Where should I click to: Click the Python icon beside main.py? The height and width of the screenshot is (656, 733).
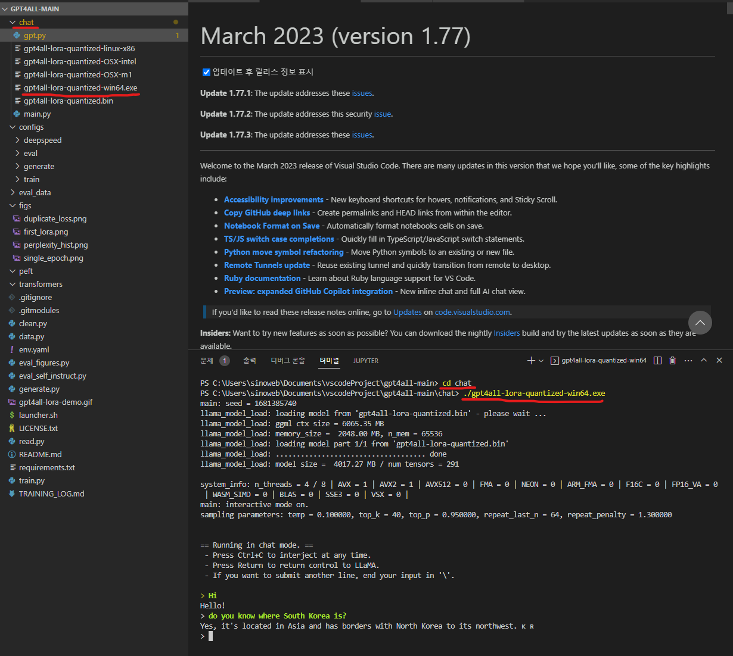[x=17, y=114]
